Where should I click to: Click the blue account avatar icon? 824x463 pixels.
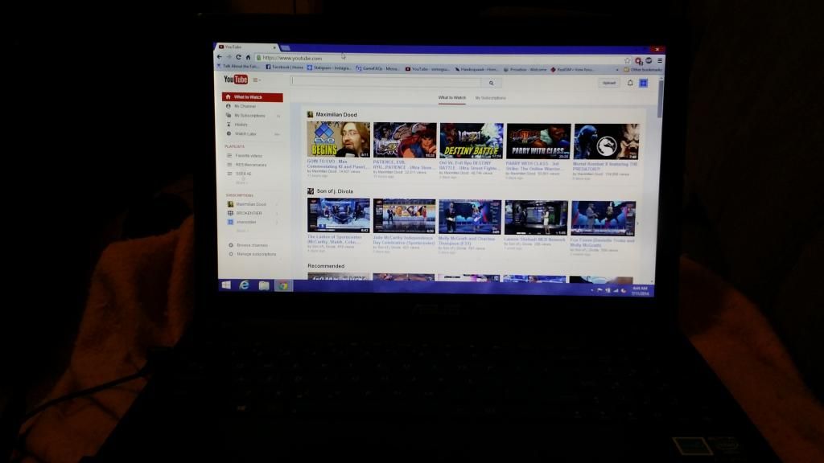pos(644,83)
